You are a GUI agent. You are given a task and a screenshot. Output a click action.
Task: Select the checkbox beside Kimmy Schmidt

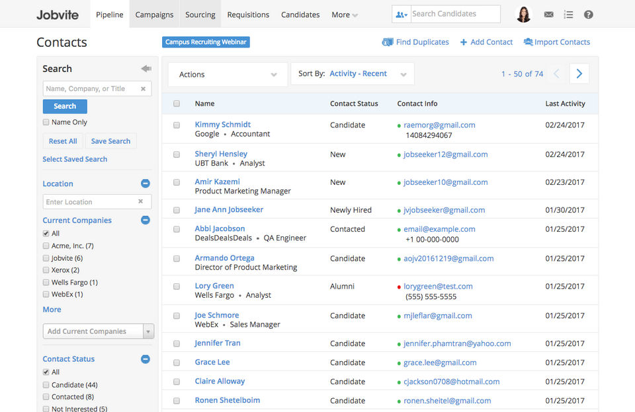pos(177,125)
